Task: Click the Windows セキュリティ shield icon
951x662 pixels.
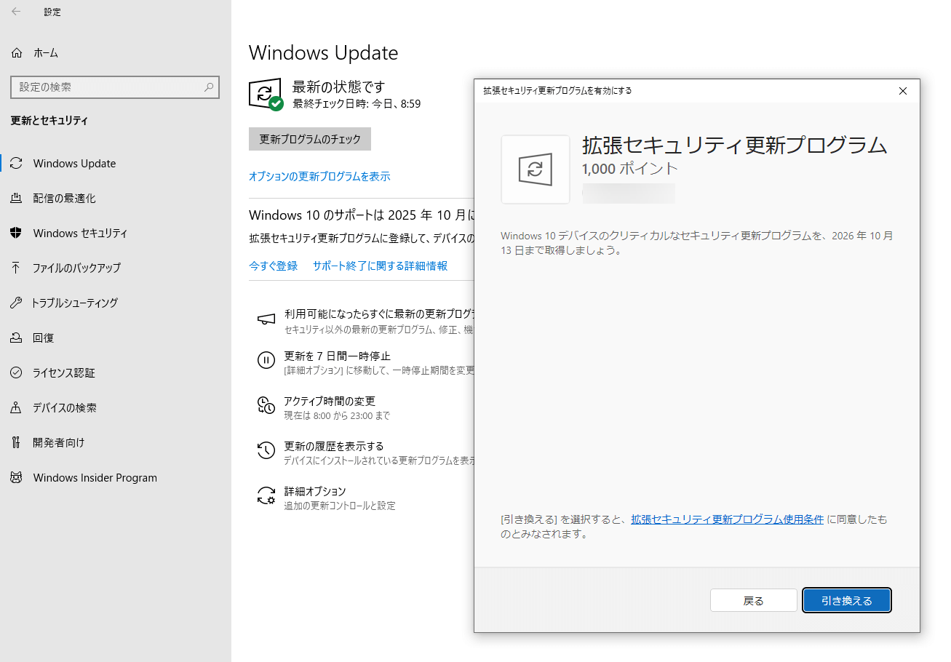Action: coord(16,234)
